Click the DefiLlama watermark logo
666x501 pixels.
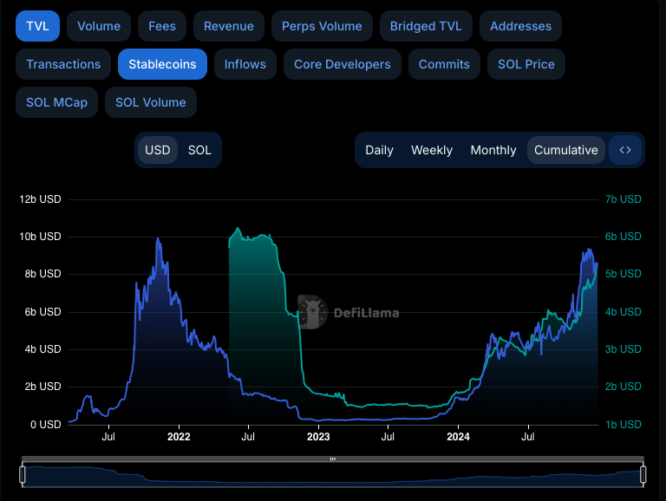click(x=349, y=312)
